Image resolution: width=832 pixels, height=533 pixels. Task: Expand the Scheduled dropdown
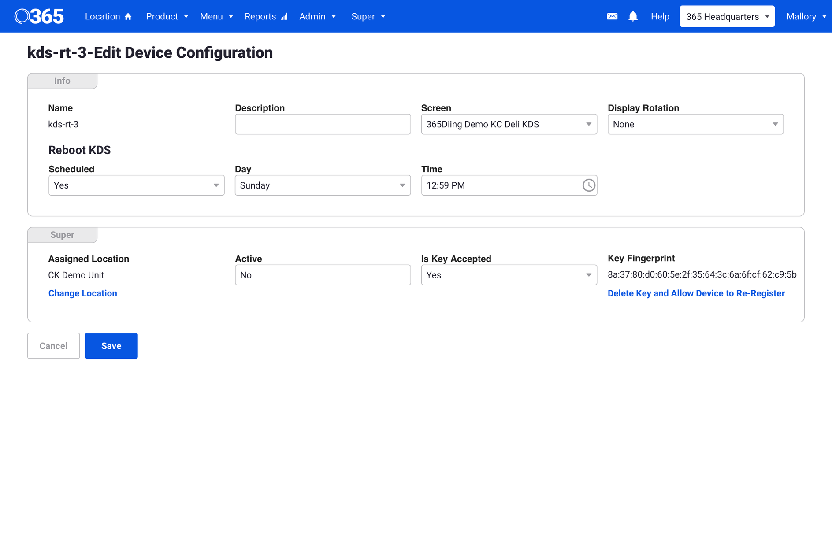[x=136, y=185]
